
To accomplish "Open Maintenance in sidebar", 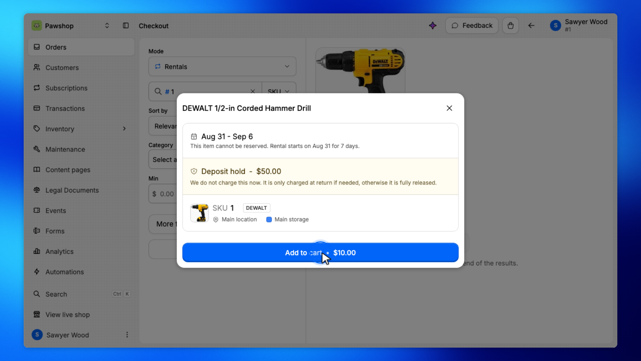I will pos(81,149).
